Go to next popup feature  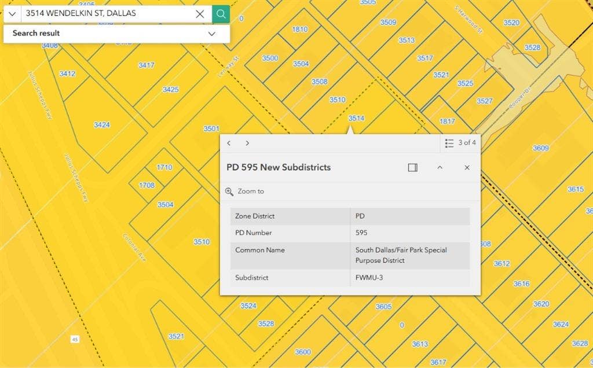247,143
